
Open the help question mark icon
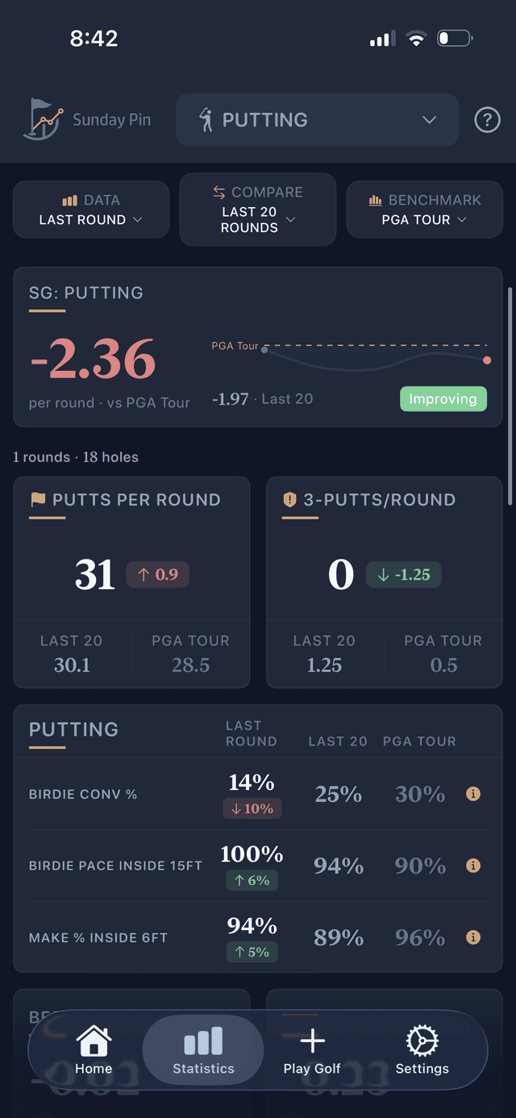point(487,120)
